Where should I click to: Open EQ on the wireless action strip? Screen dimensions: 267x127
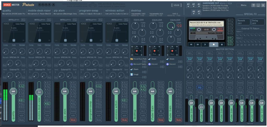126,20
